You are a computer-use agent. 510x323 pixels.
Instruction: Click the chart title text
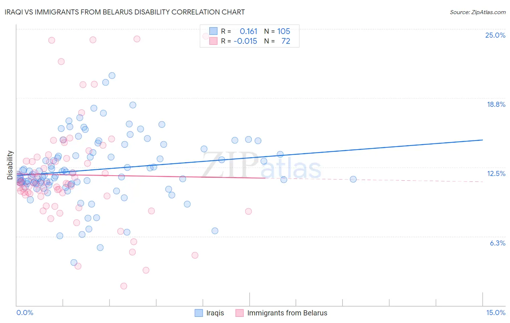point(125,12)
